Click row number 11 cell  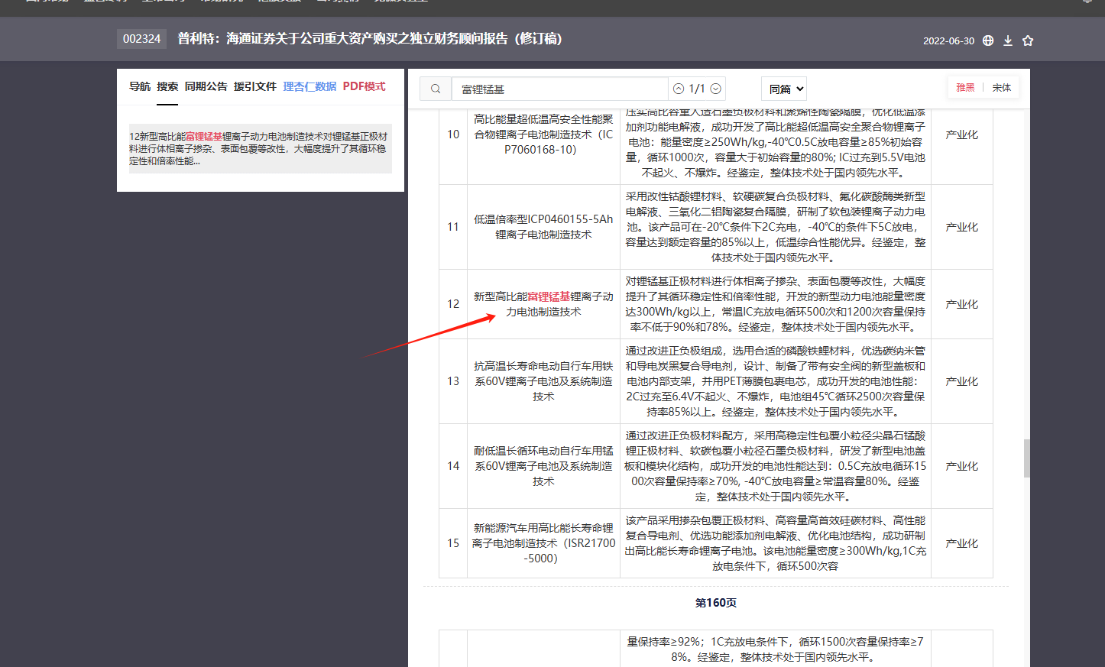pos(453,227)
